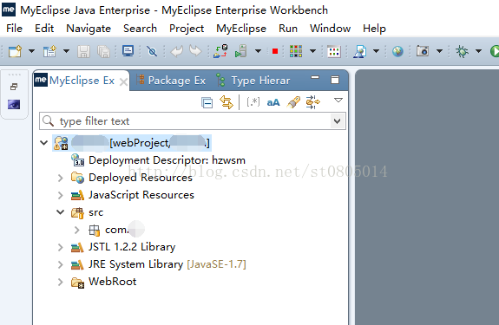Open the Search menu

pyautogui.click(x=140, y=29)
